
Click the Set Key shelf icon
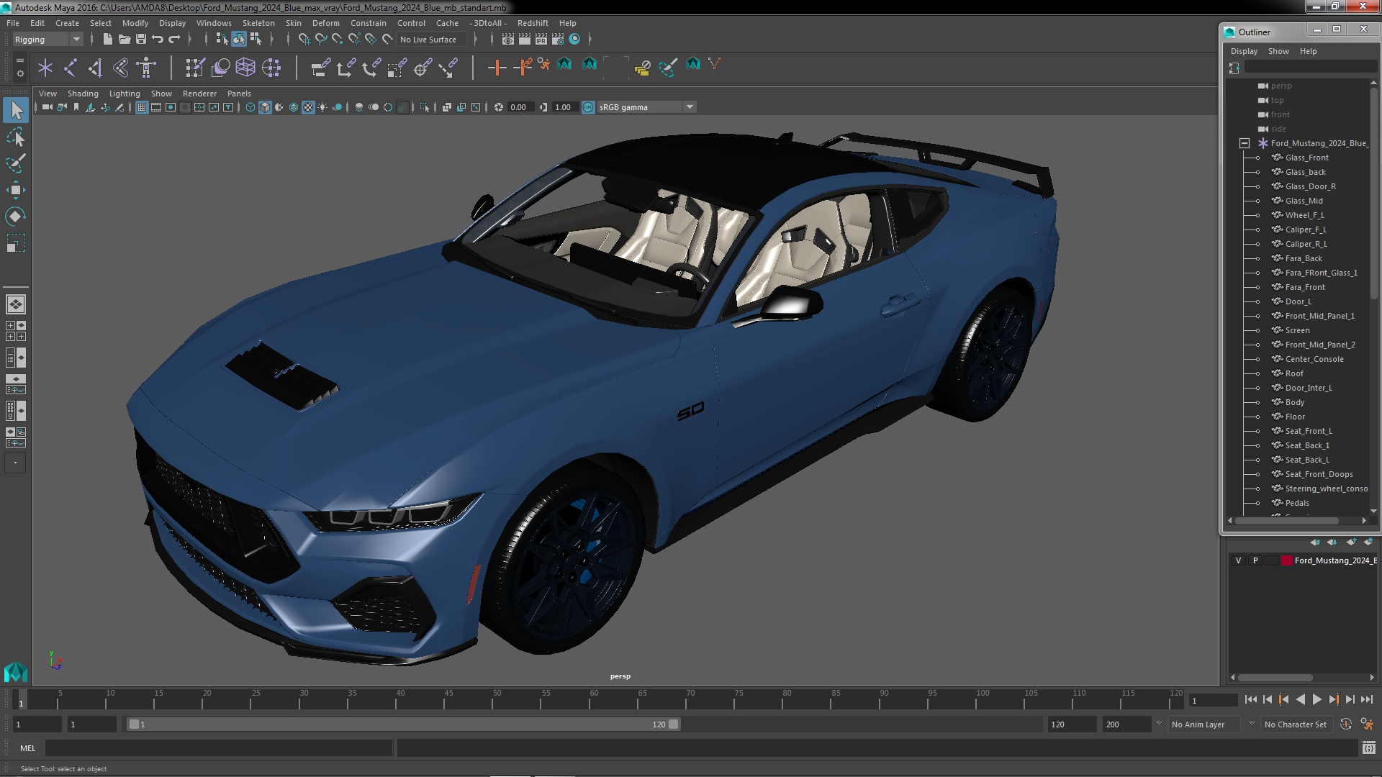[x=497, y=68]
